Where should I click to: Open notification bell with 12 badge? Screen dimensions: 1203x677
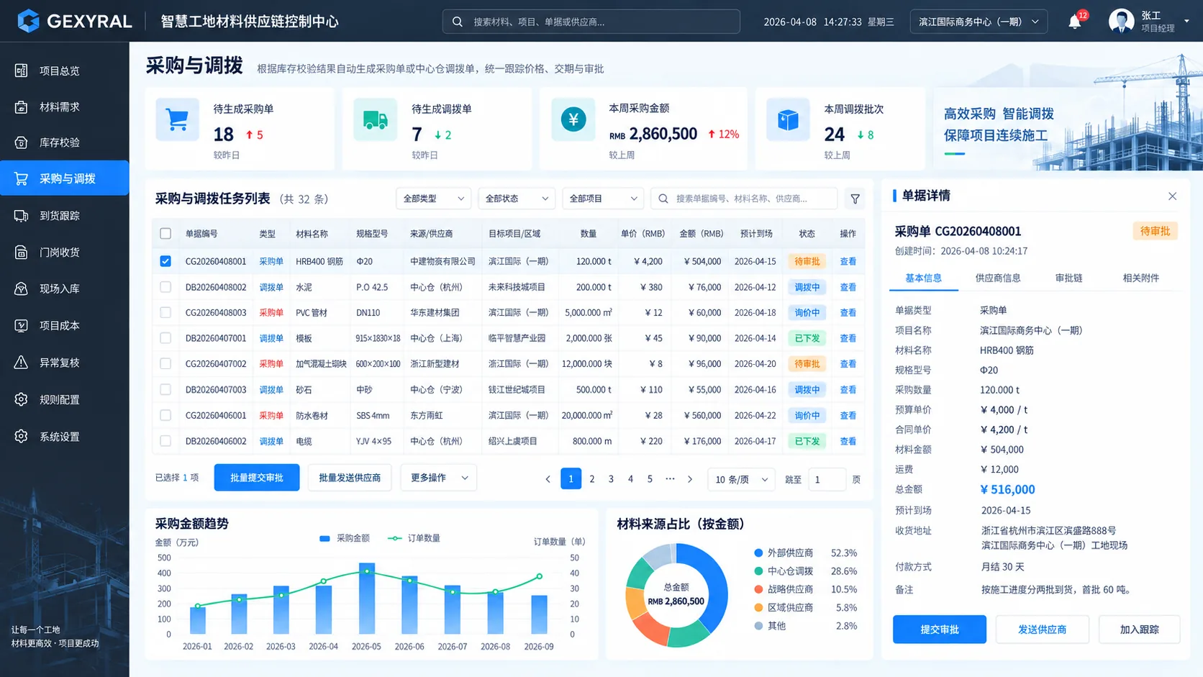pyautogui.click(x=1075, y=22)
